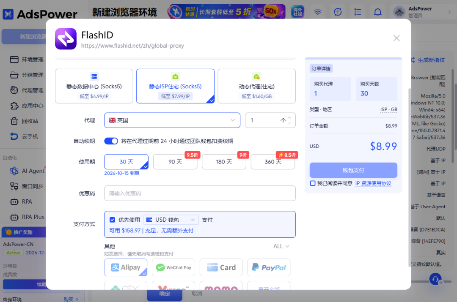Expand the ALL payment filter
The height and width of the screenshot is (302, 457).
pos(281,246)
